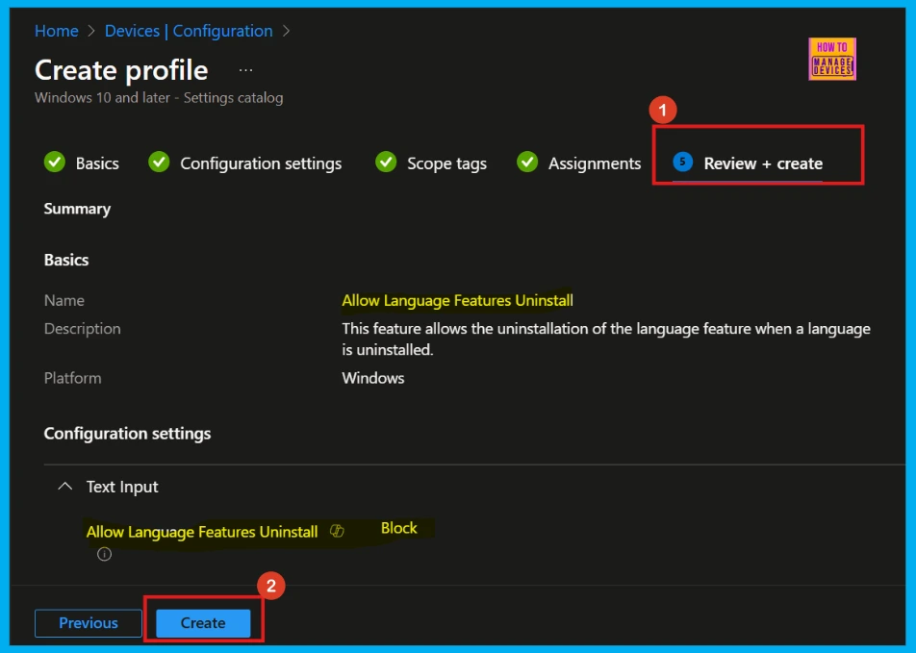
Task: Click the Create profile page title
Action: (x=121, y=70)
